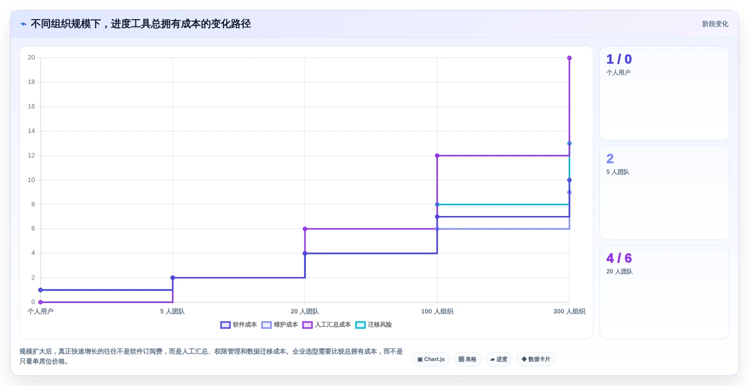The height and width of the screenshot is (386, 749).
Task: Click the chart title 不同组织规模下 heading
Action: [140, 24]
